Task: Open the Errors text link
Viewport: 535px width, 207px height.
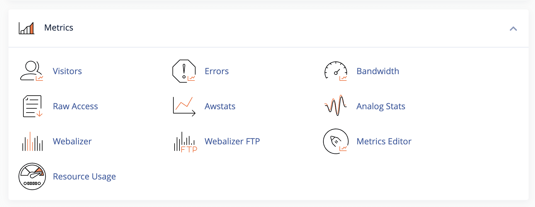Action: click(x=217, y=71)
